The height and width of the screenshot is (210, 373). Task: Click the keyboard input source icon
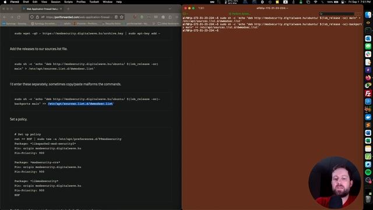(x=286, y=2)
